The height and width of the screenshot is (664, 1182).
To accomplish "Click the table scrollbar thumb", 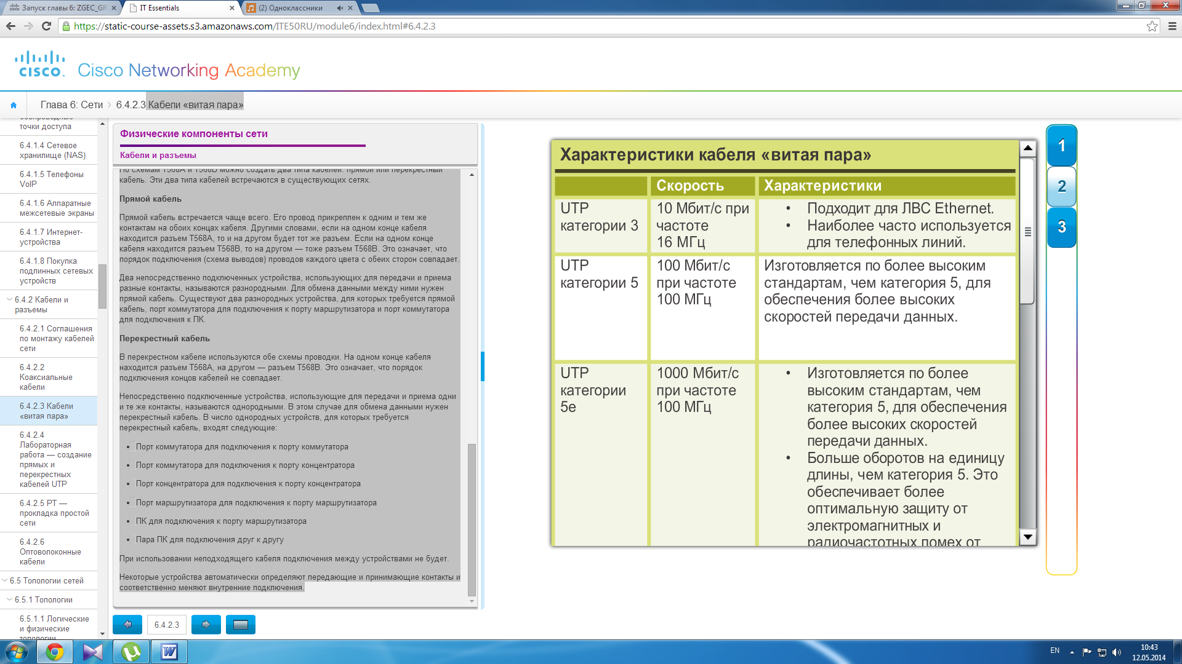I will 1027,231.
